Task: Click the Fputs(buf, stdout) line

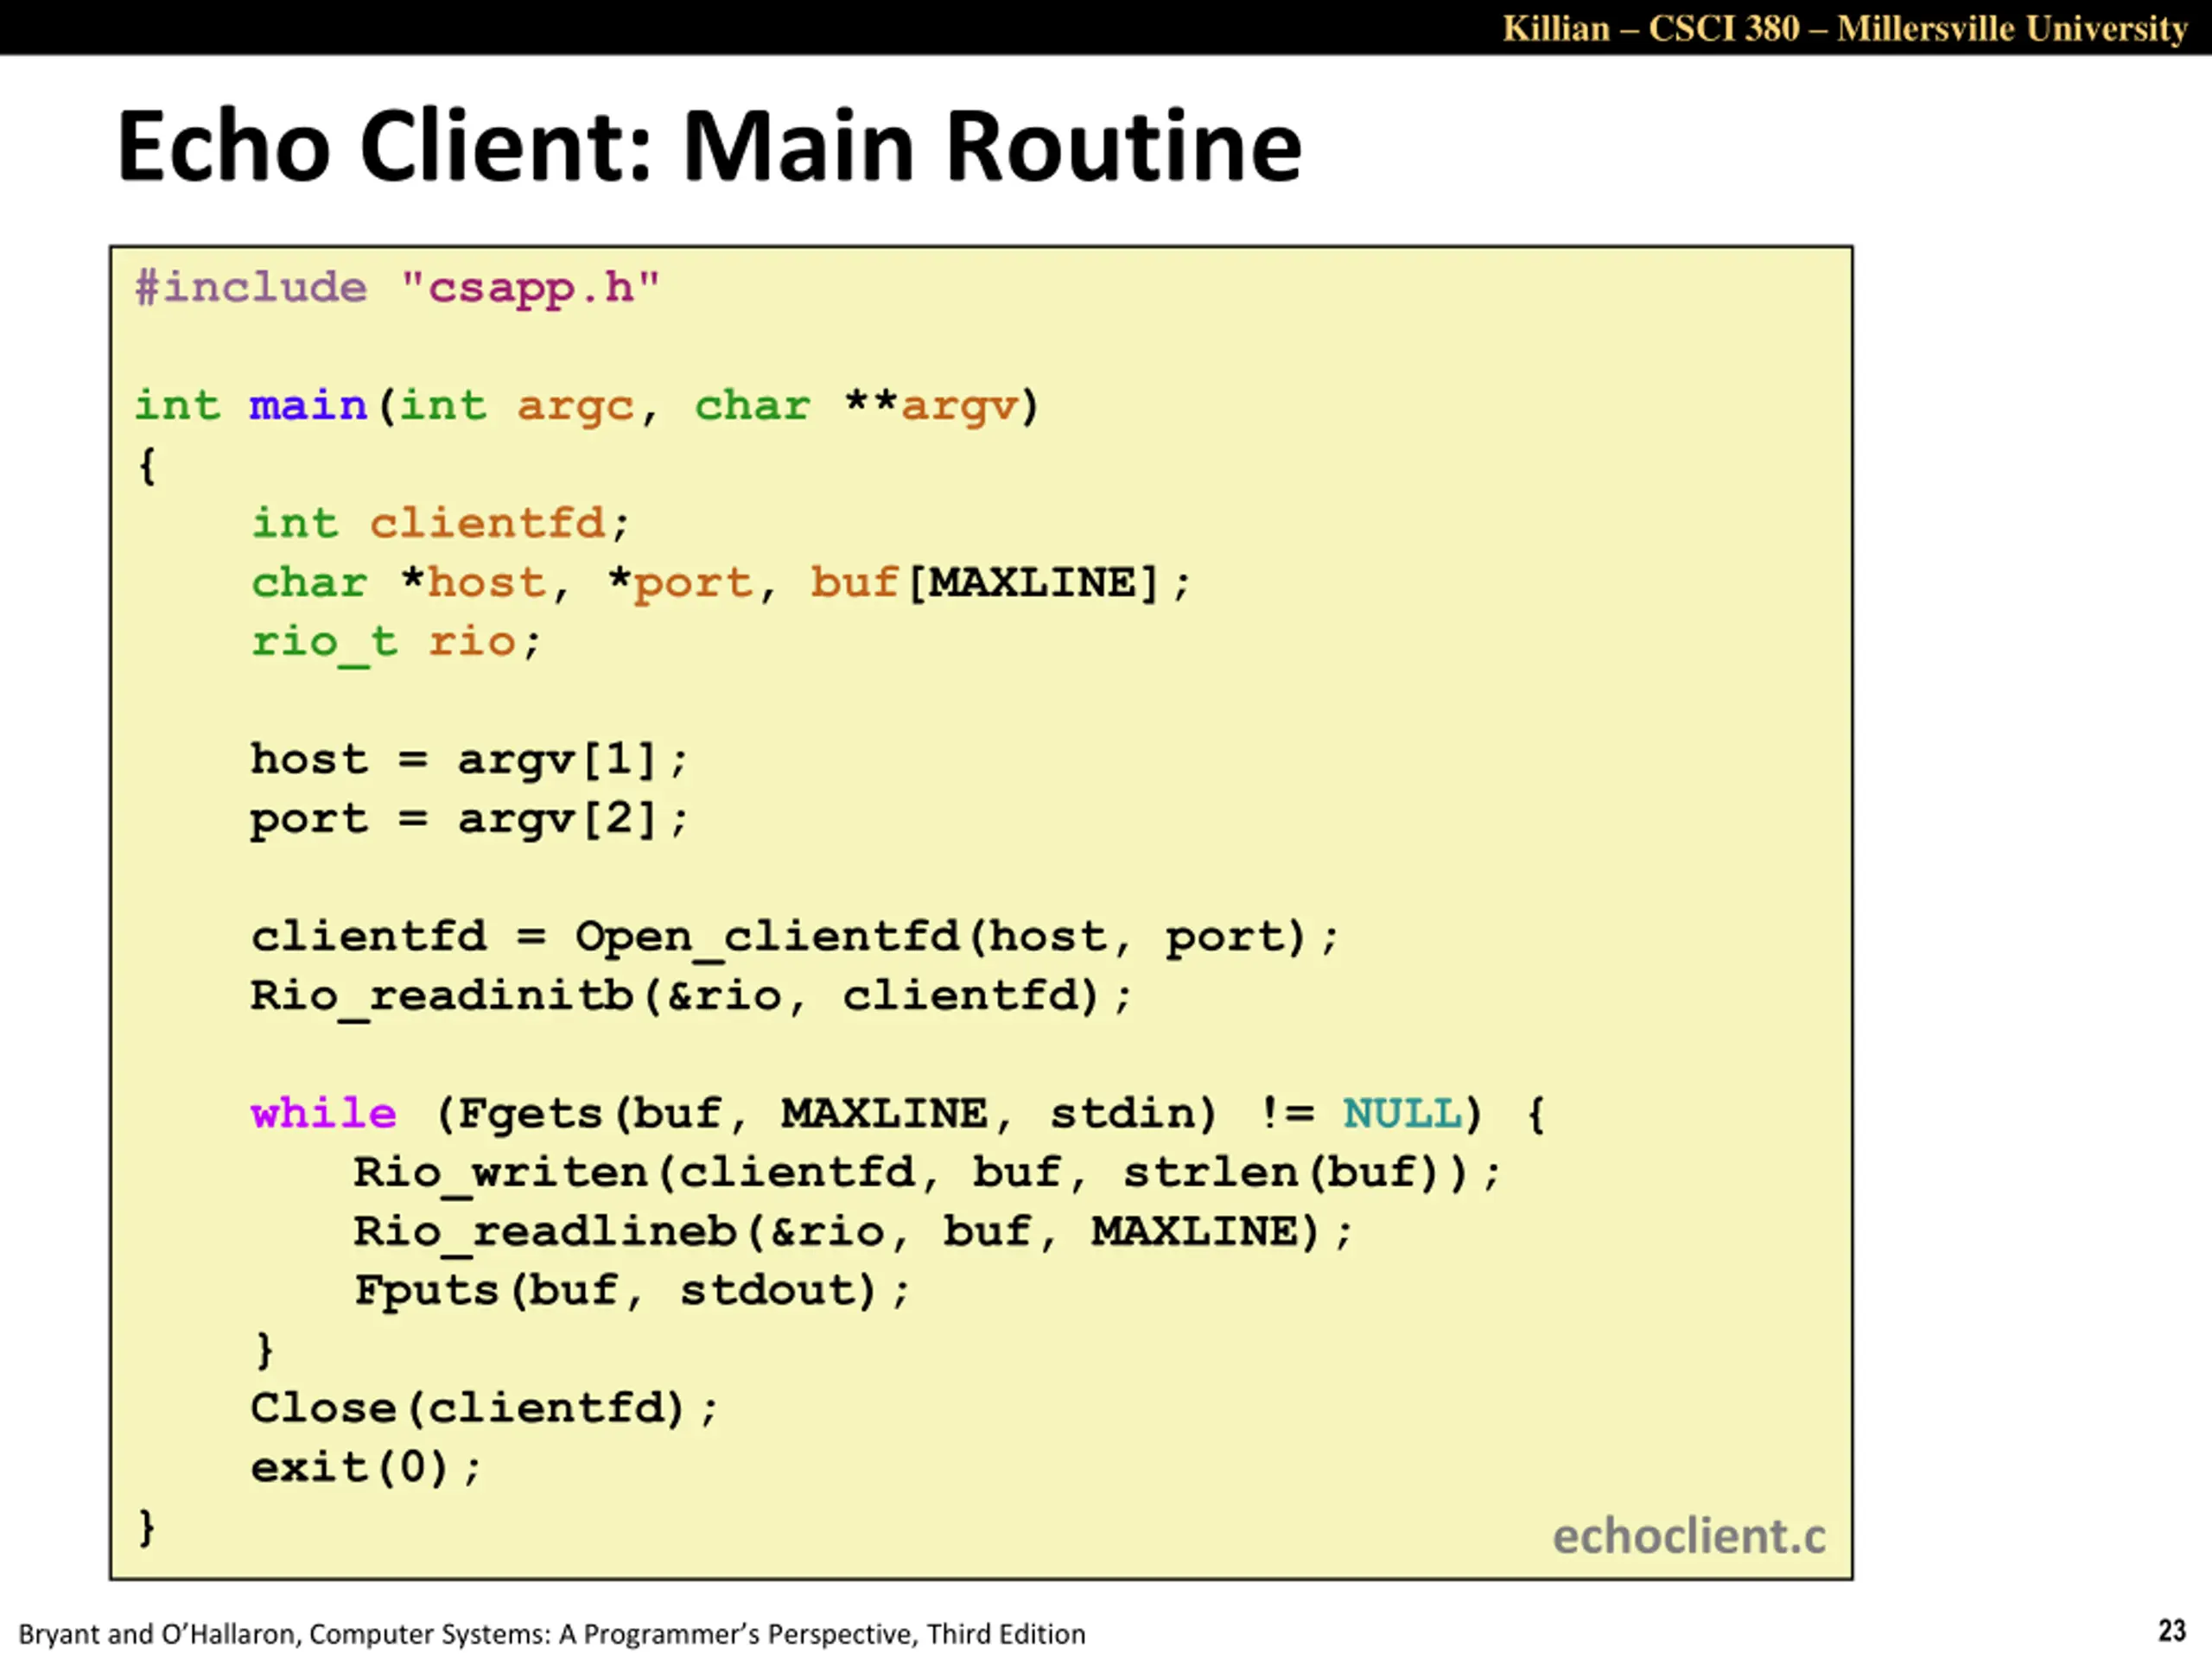Action: (632, 1291)
